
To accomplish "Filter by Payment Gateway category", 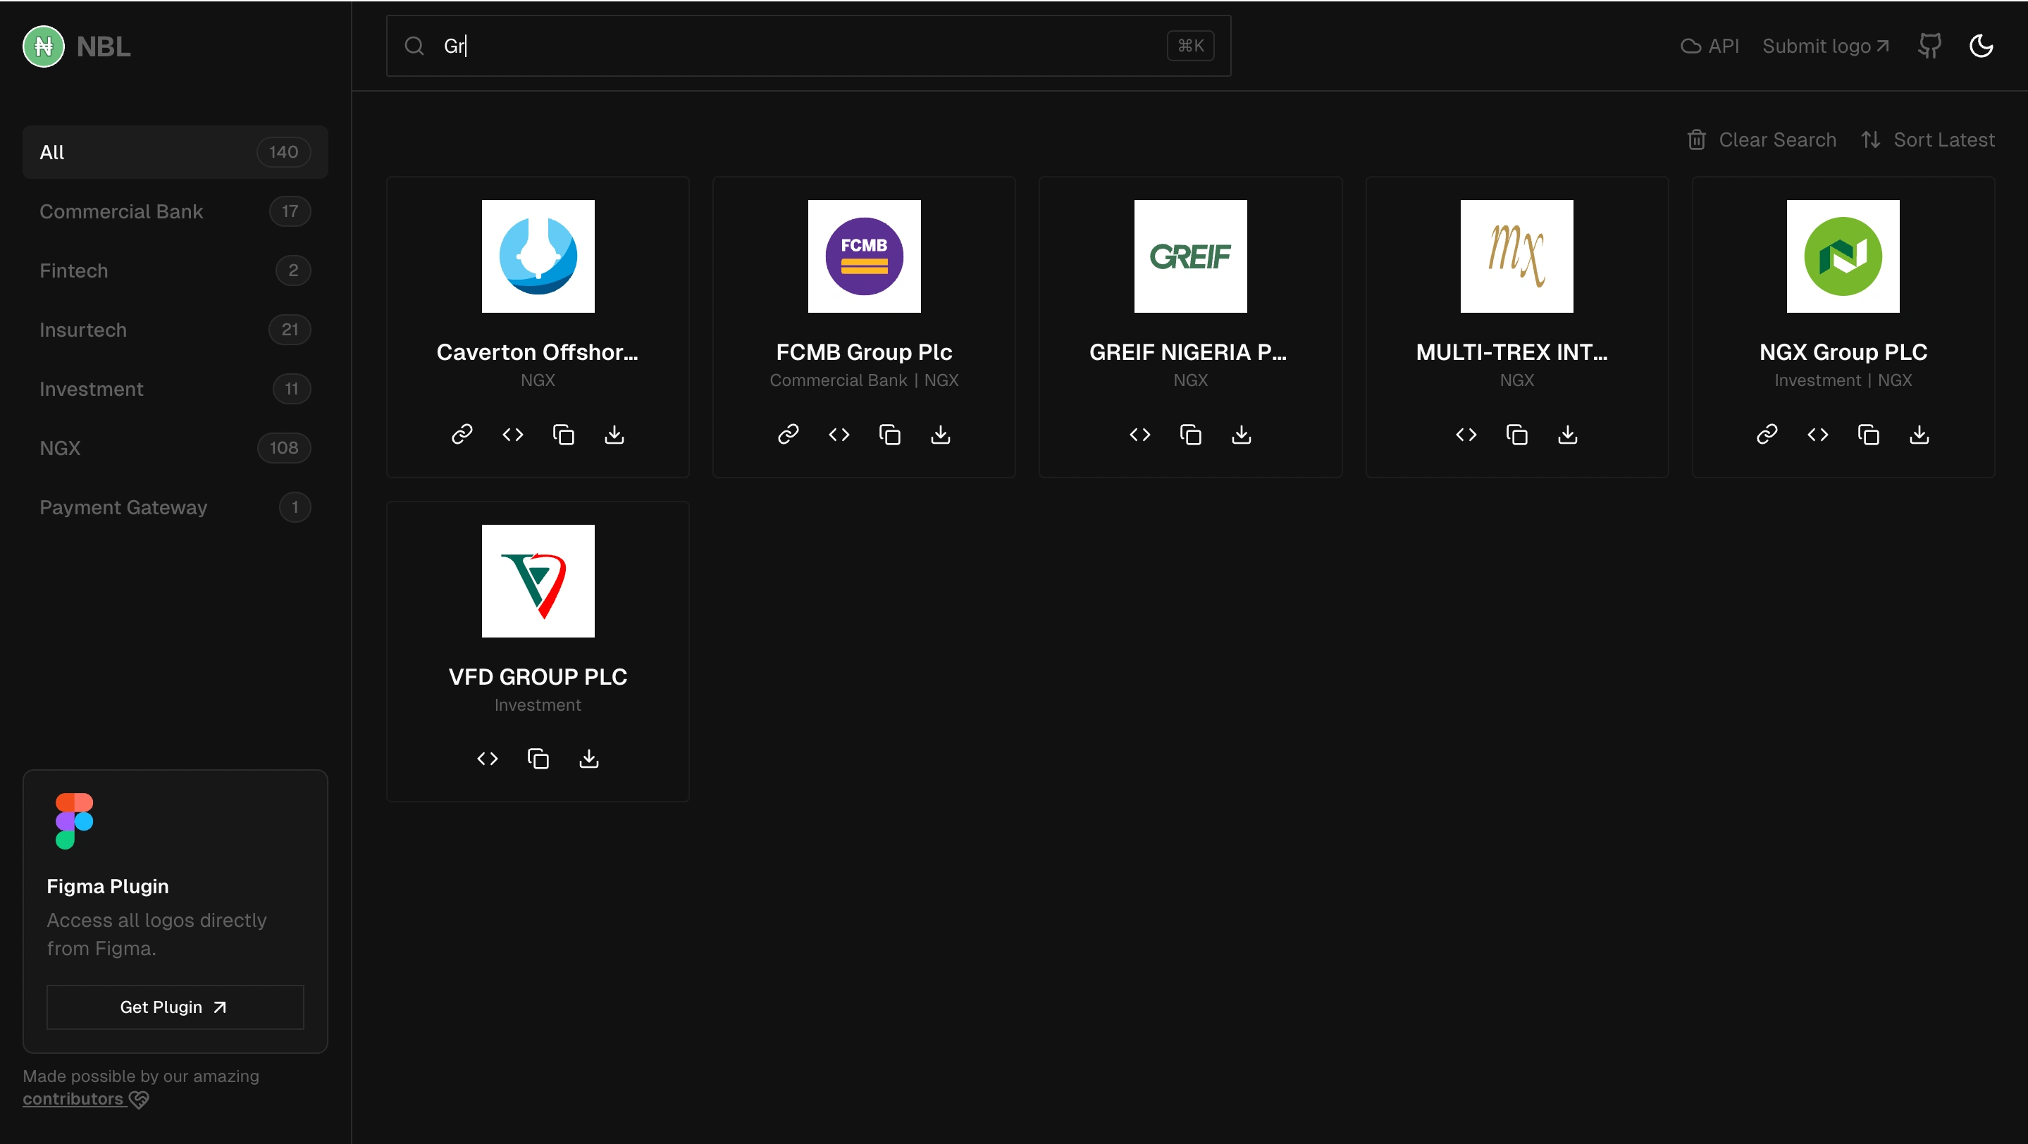I will [175, 506].
